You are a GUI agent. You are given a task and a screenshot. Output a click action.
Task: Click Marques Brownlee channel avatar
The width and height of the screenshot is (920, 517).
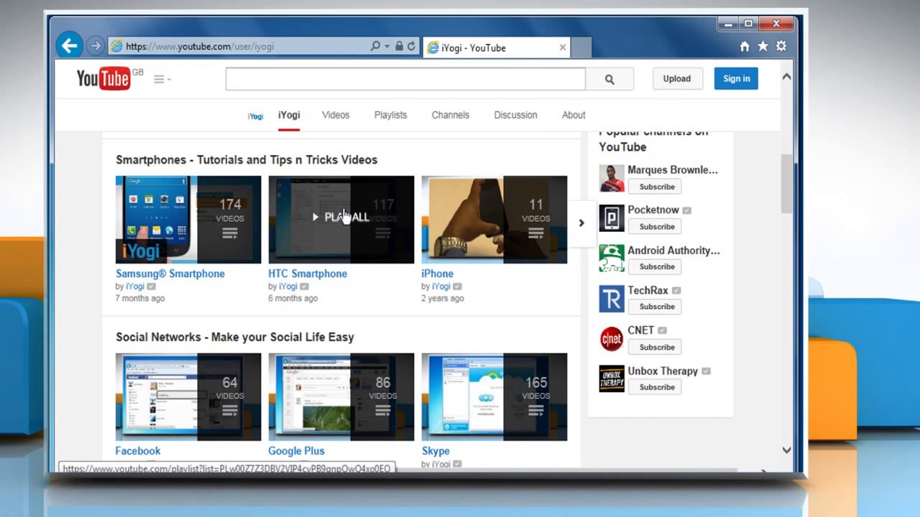pyautogui.click(x=612, y=178)
